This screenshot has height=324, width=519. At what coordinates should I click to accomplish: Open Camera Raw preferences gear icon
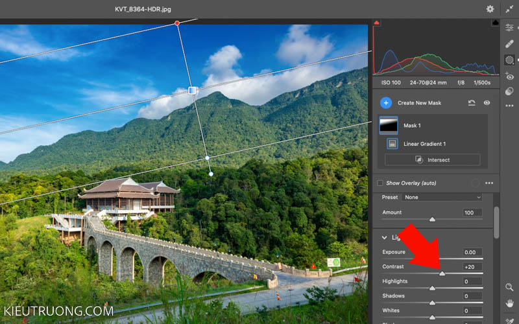tap(490, 9)
